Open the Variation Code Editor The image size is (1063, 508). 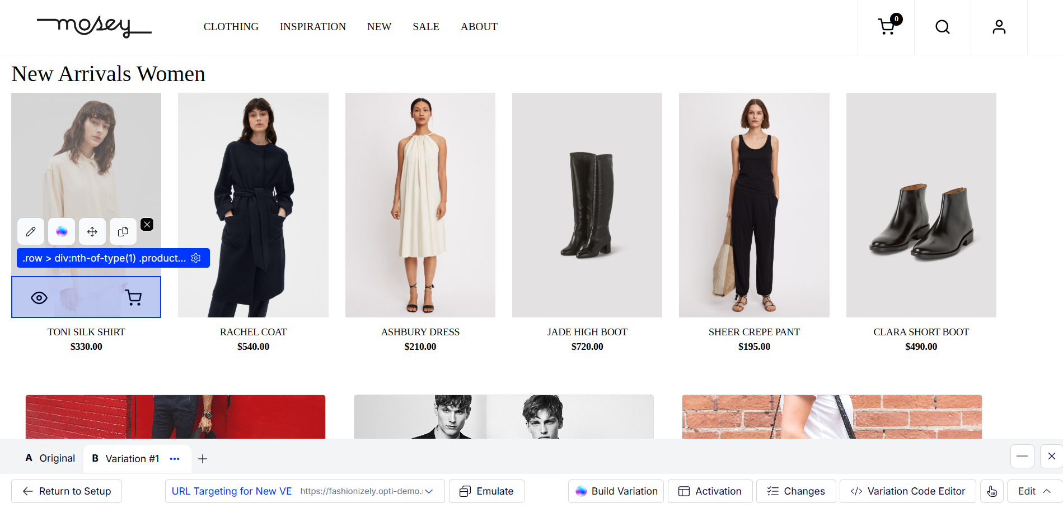tap(908, 491)
